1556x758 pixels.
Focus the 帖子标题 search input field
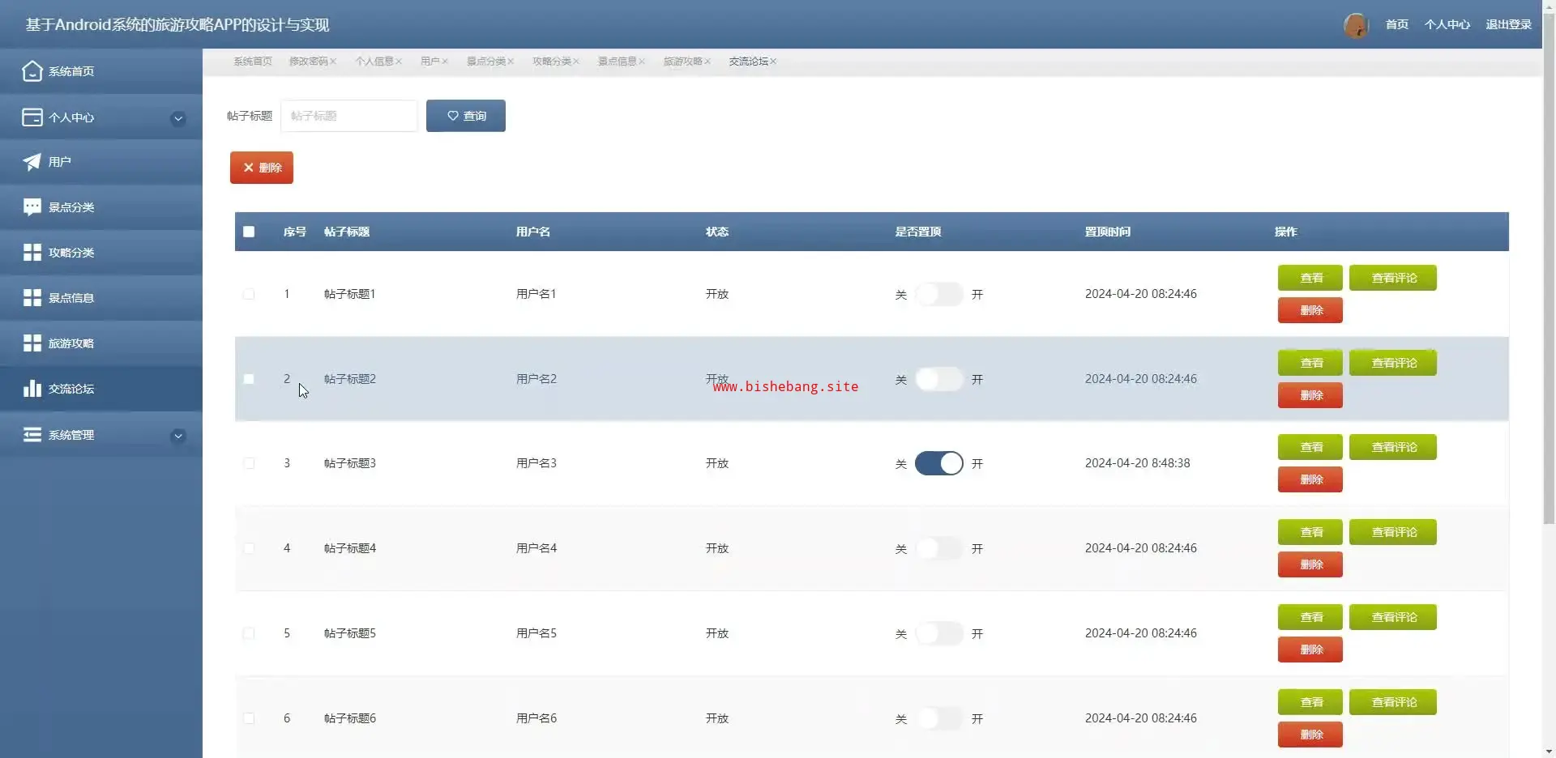348,116
